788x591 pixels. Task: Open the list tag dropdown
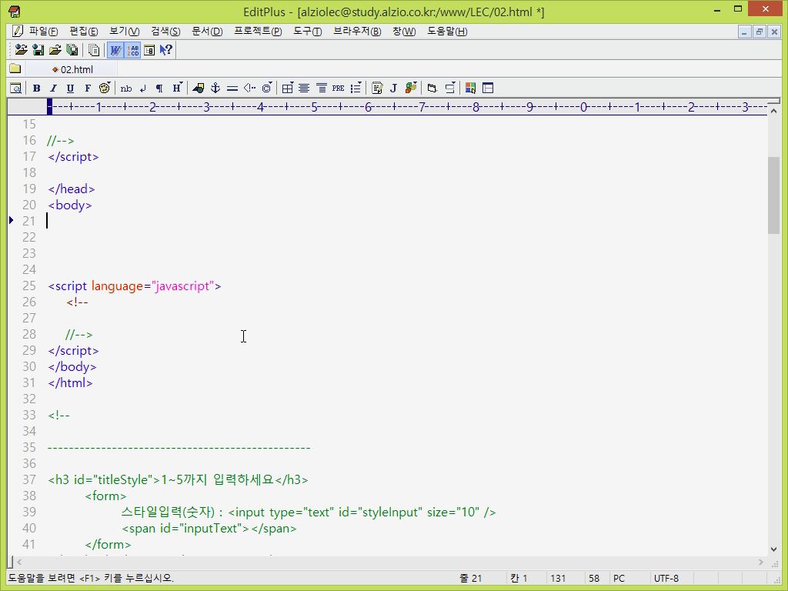tap(356, 88)
